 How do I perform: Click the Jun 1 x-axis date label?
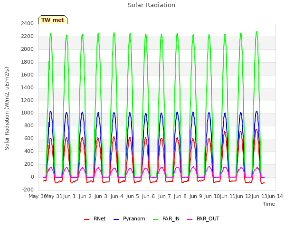[x=69, y=196]
